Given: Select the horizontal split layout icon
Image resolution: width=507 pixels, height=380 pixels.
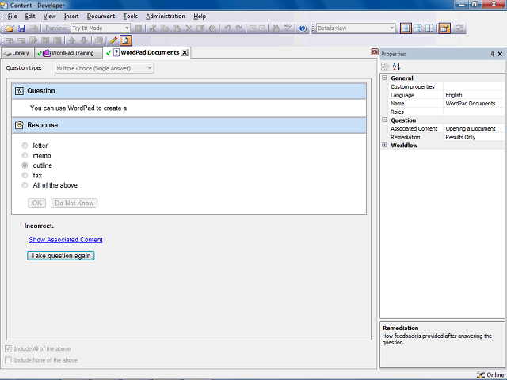Looking at the screenshot, I should pyautogui.click(x=417, y=28).
